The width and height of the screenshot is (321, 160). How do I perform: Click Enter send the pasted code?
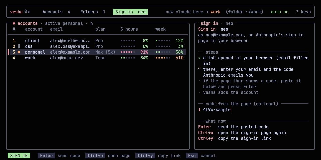point(233,127)
